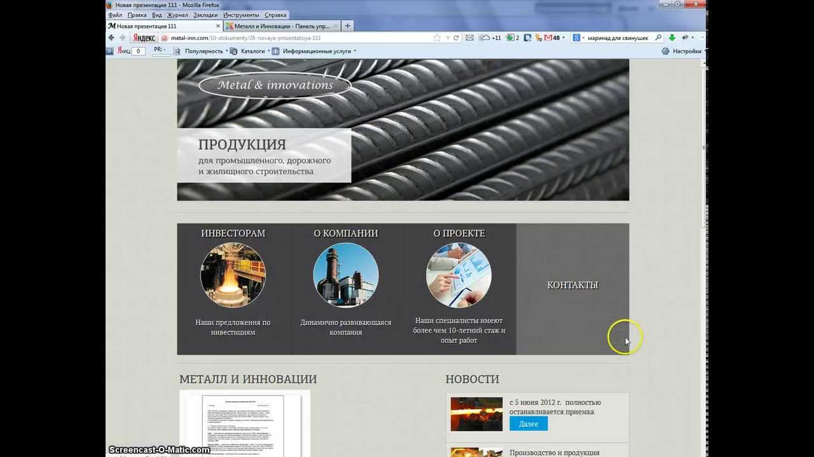
Task: Click the Далее button under news
Action: pos(528,424)
